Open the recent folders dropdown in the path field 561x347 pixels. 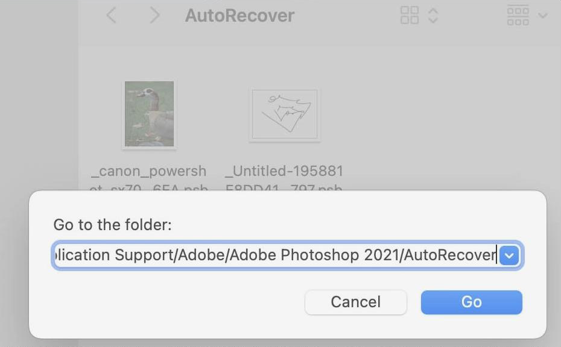509,255
